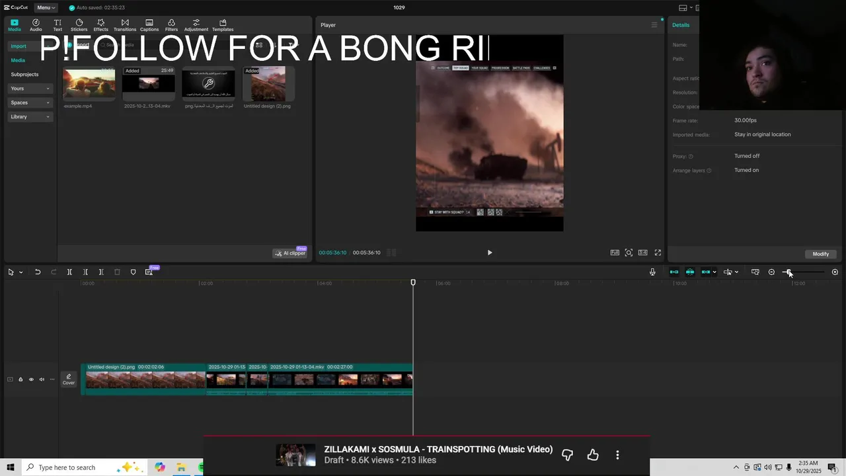Open the Player panel options menu
The image size is (846, 476).
click(x=654, y=25)
